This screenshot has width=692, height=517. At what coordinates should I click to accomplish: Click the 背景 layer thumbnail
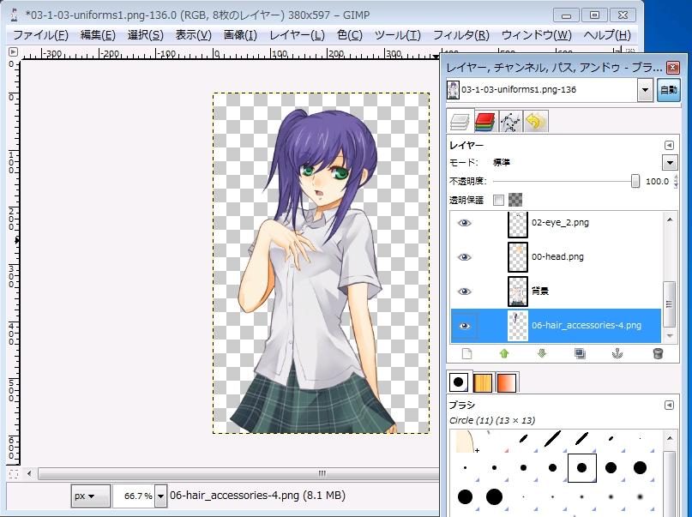(518, 292)
